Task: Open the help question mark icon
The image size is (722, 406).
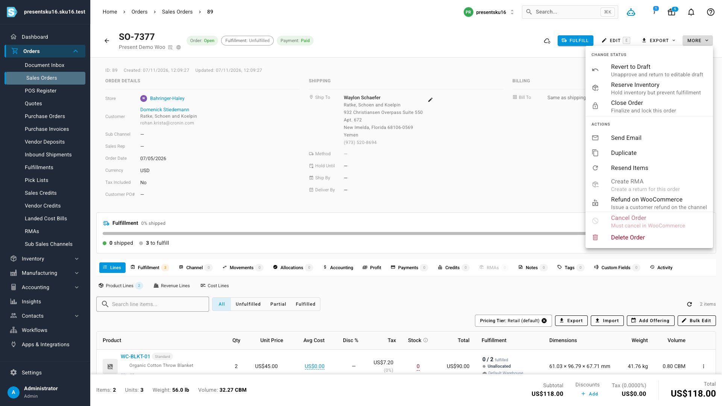Action: [x=711, y=12]
